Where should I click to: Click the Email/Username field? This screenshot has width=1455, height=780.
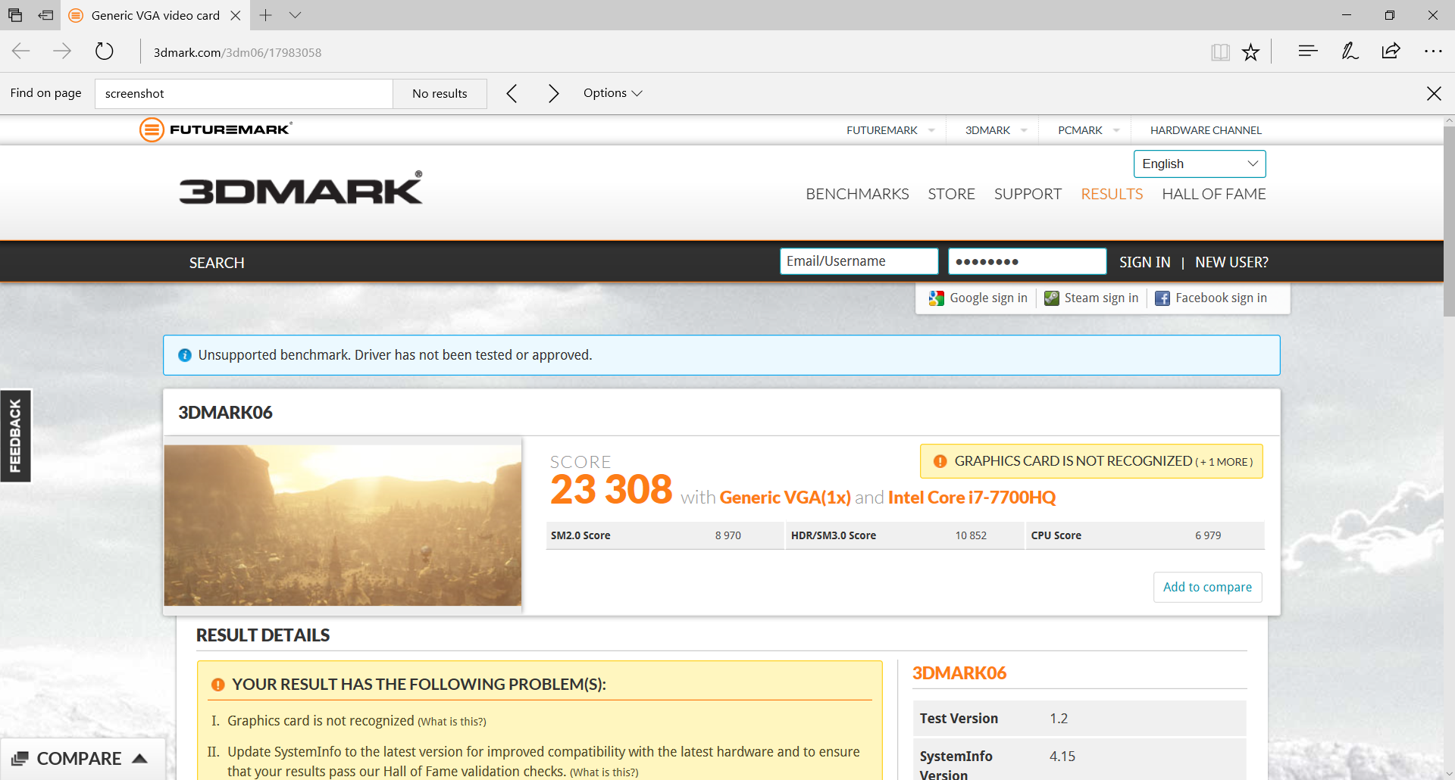point(859,261)
